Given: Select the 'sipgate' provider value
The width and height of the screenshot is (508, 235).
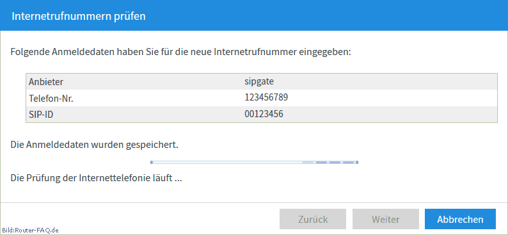Looking at the screenshot, I should point(259,81).
